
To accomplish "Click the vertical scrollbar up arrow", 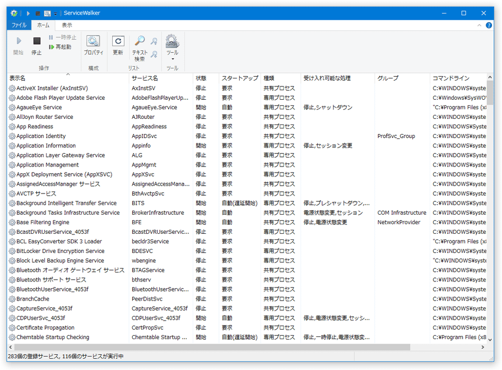I will click(x=490, y=77).
